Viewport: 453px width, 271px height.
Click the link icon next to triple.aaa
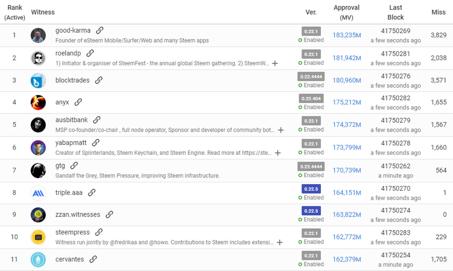92,193
